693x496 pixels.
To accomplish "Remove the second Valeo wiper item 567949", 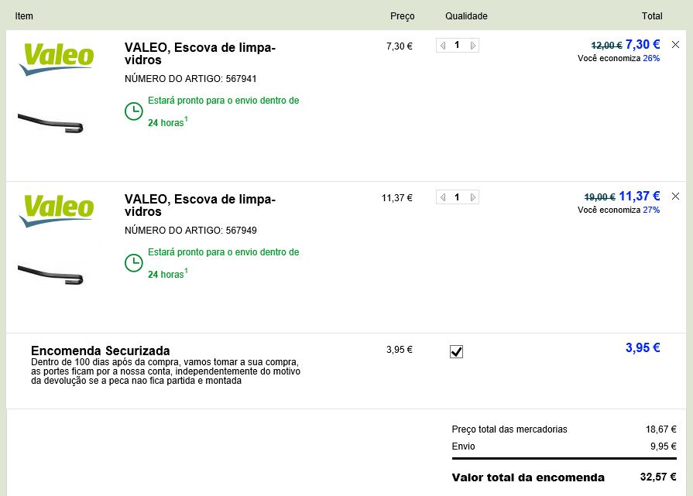I will [675, 197].
